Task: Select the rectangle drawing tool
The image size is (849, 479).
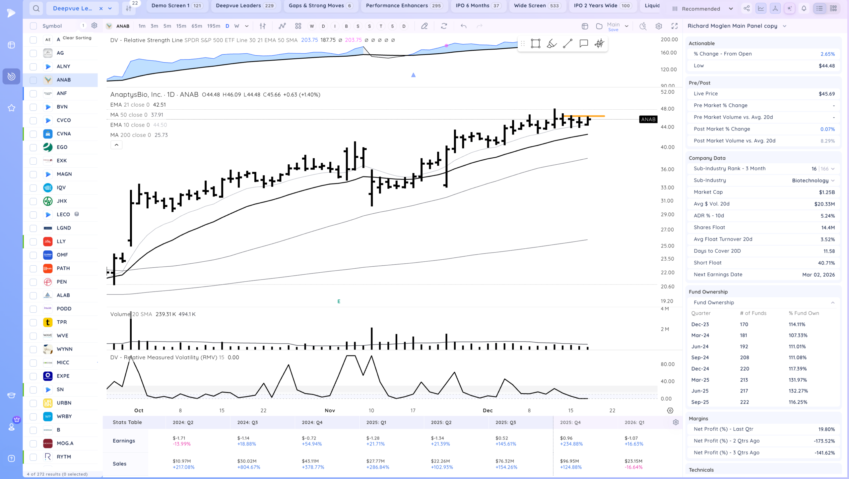Action: coord(536,43)
